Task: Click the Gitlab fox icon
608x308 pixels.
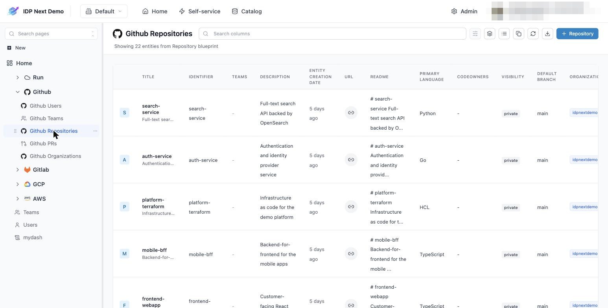Action: tap(27, 170)
